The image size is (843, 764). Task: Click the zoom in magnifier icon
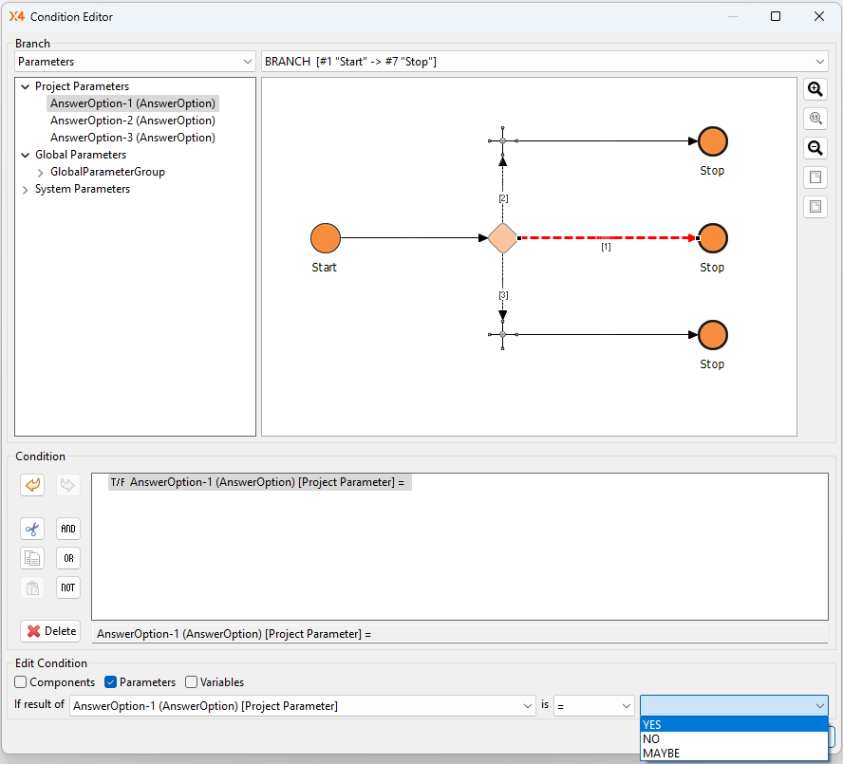coord(815,89)
